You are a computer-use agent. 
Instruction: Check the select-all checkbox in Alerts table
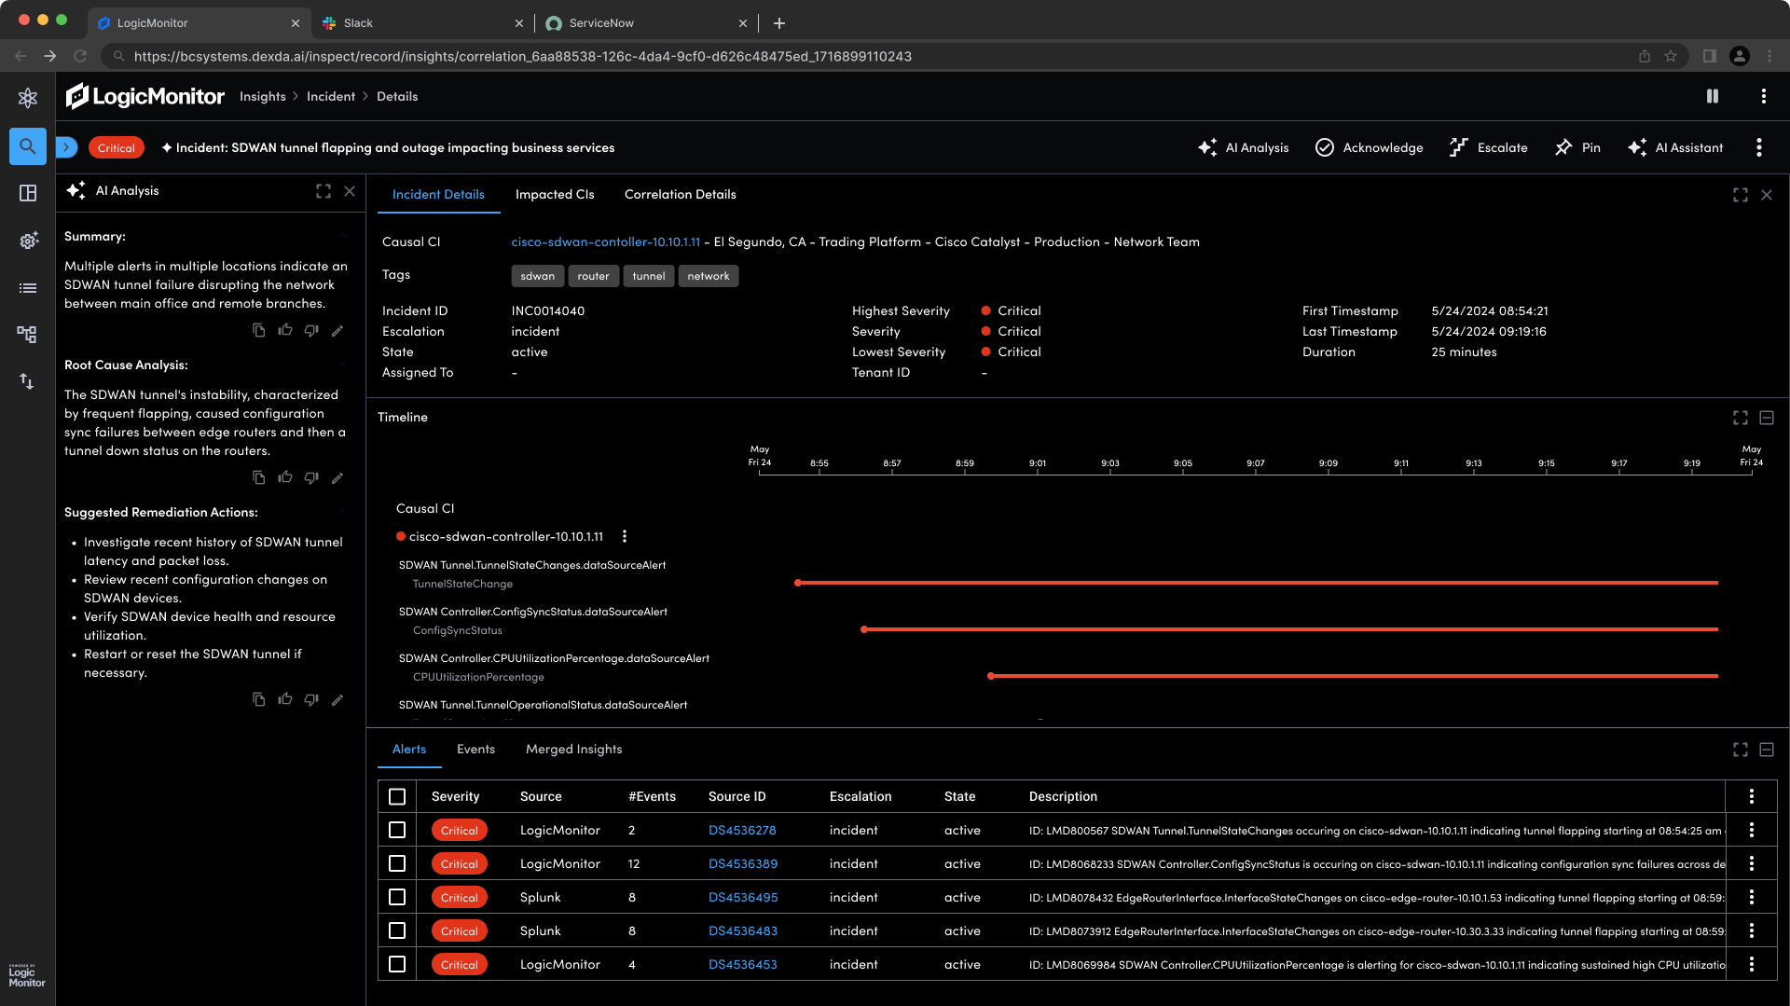pos(397,796)
